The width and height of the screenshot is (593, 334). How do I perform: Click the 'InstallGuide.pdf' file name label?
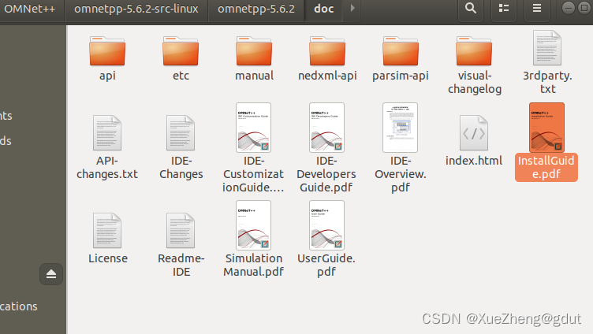[x=546, y=167]
